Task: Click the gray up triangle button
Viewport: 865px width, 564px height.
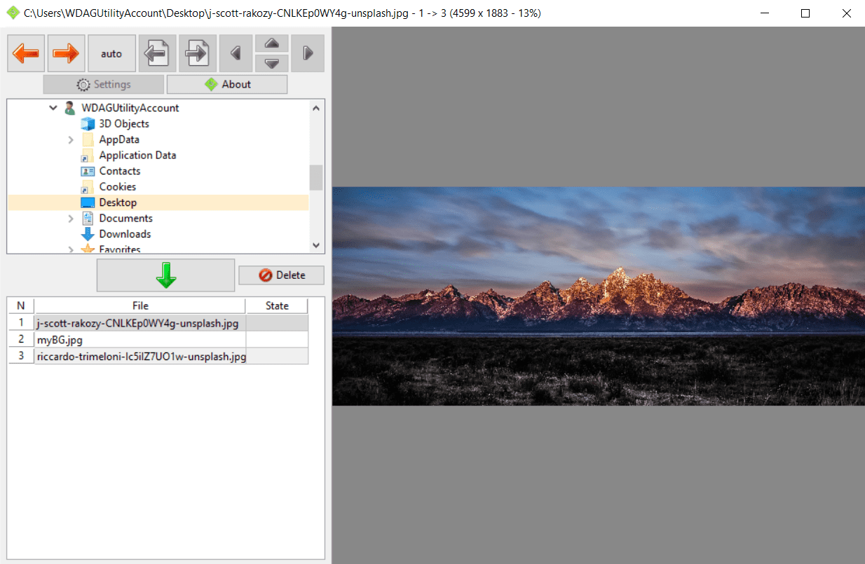Action: [x=272, y=43]
